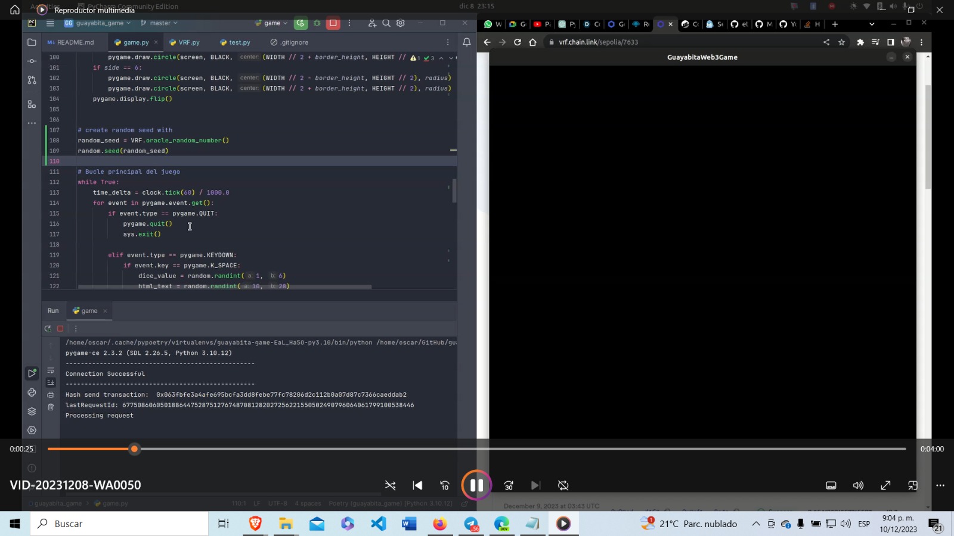Bookmark page with star icon
This screenshot has width=954, height=536.
841,42
